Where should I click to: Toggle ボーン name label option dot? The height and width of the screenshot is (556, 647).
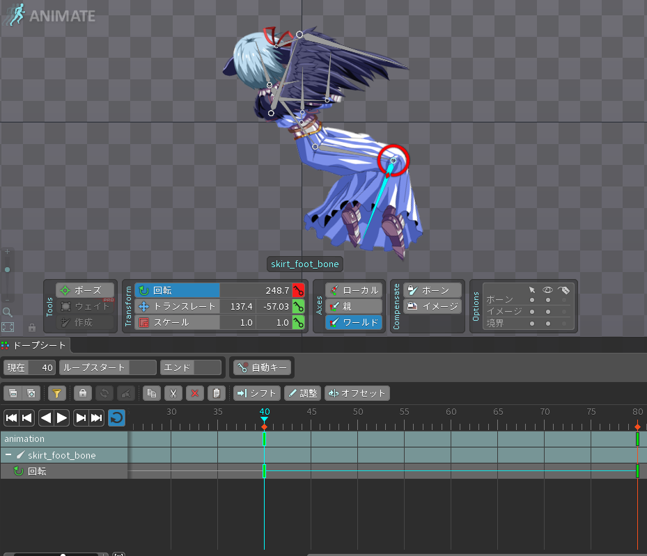[x=564, y=300]
